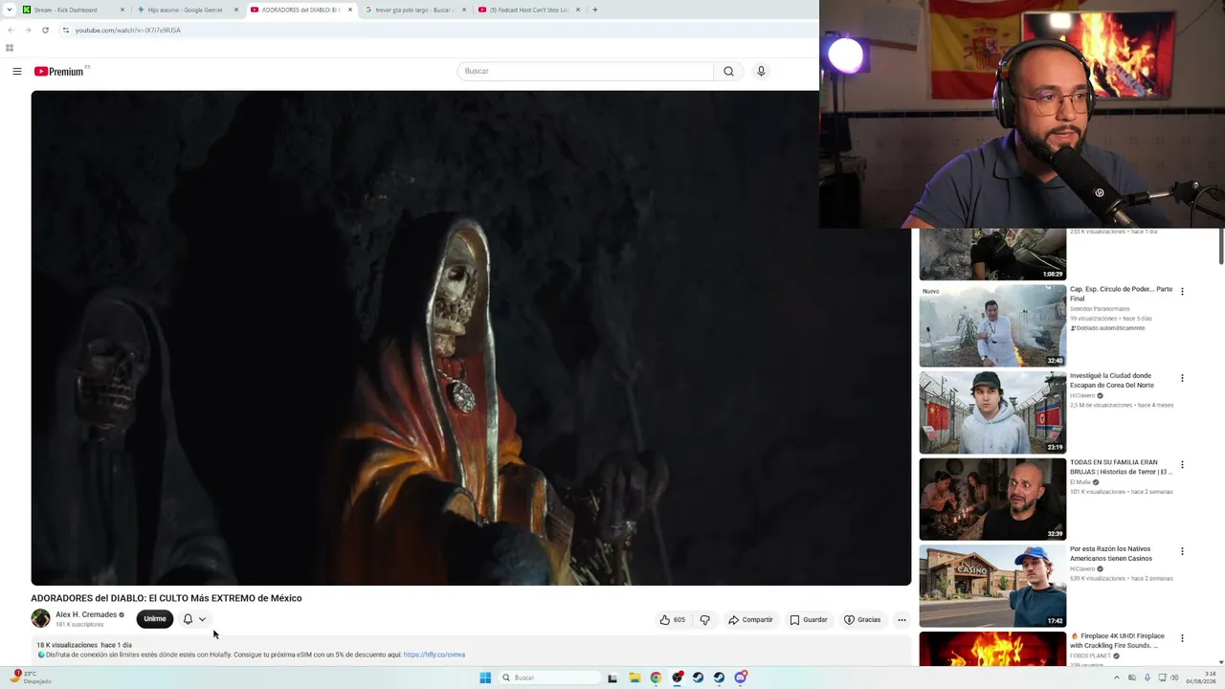Open 'Por esta Razón los Nativos Americanos' title
Image resolution: width=1225 pixels, height=689 pixels.
coord(1111,554)
